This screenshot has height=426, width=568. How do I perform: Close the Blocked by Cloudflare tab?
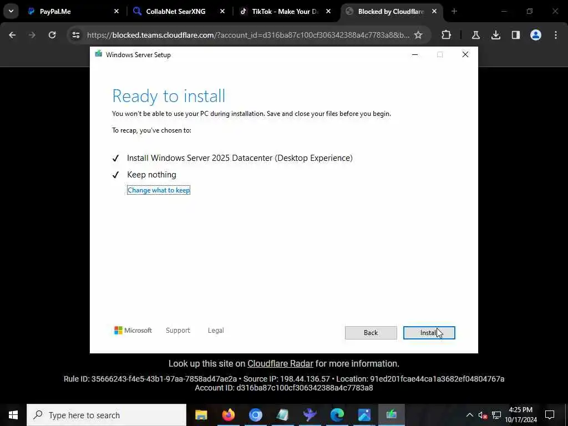click(x=434, y=12)
